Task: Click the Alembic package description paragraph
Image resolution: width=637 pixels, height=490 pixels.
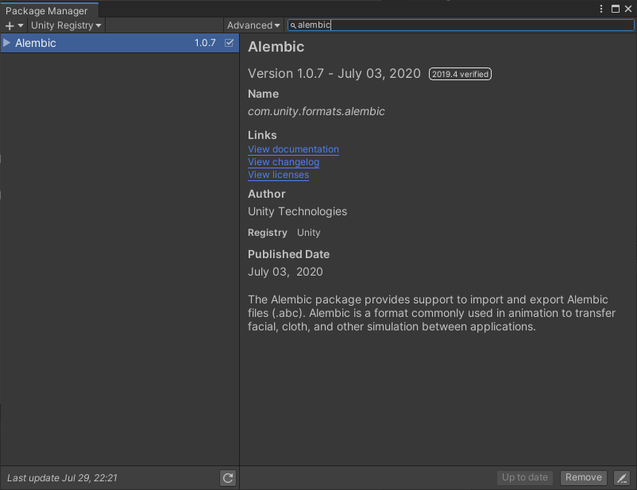Action: click(x=432, y=313)
